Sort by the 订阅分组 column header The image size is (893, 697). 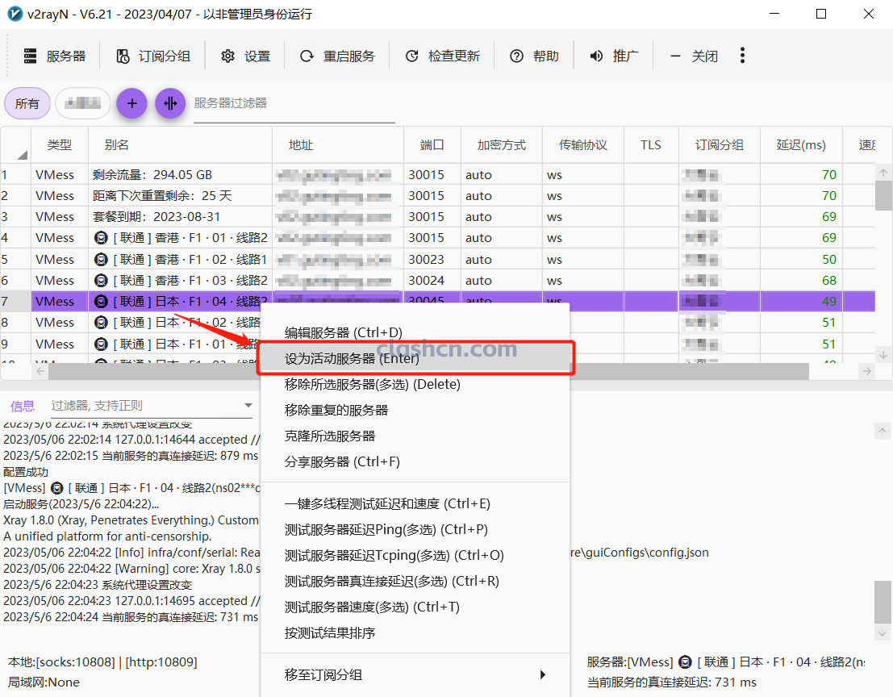pos(720,145)
